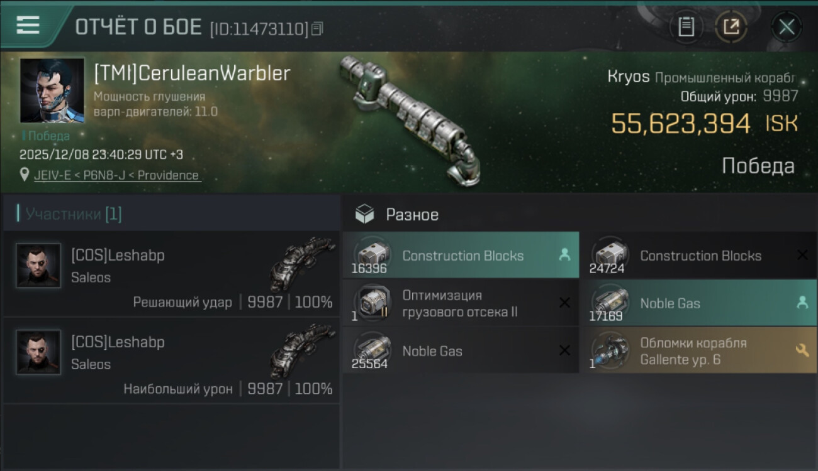Click the box icon next to Разное

[x=364, y=215]
